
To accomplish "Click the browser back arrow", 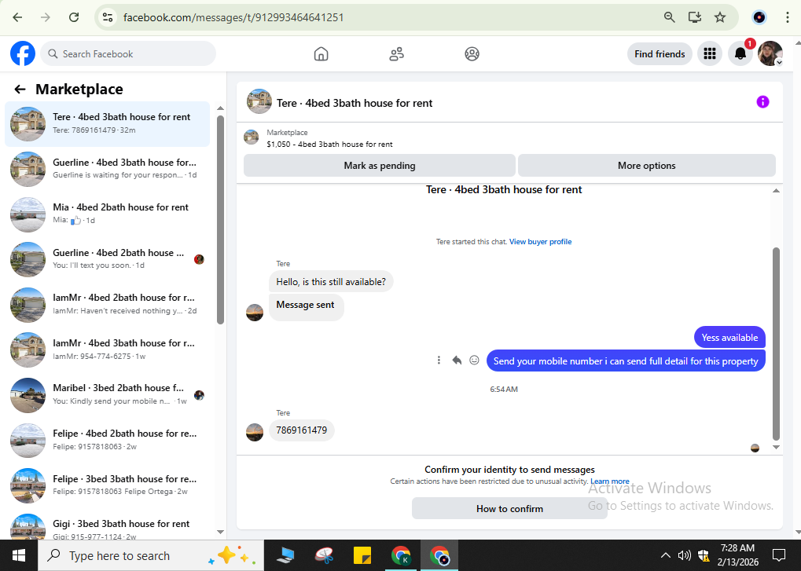I will tap(17, 17).
